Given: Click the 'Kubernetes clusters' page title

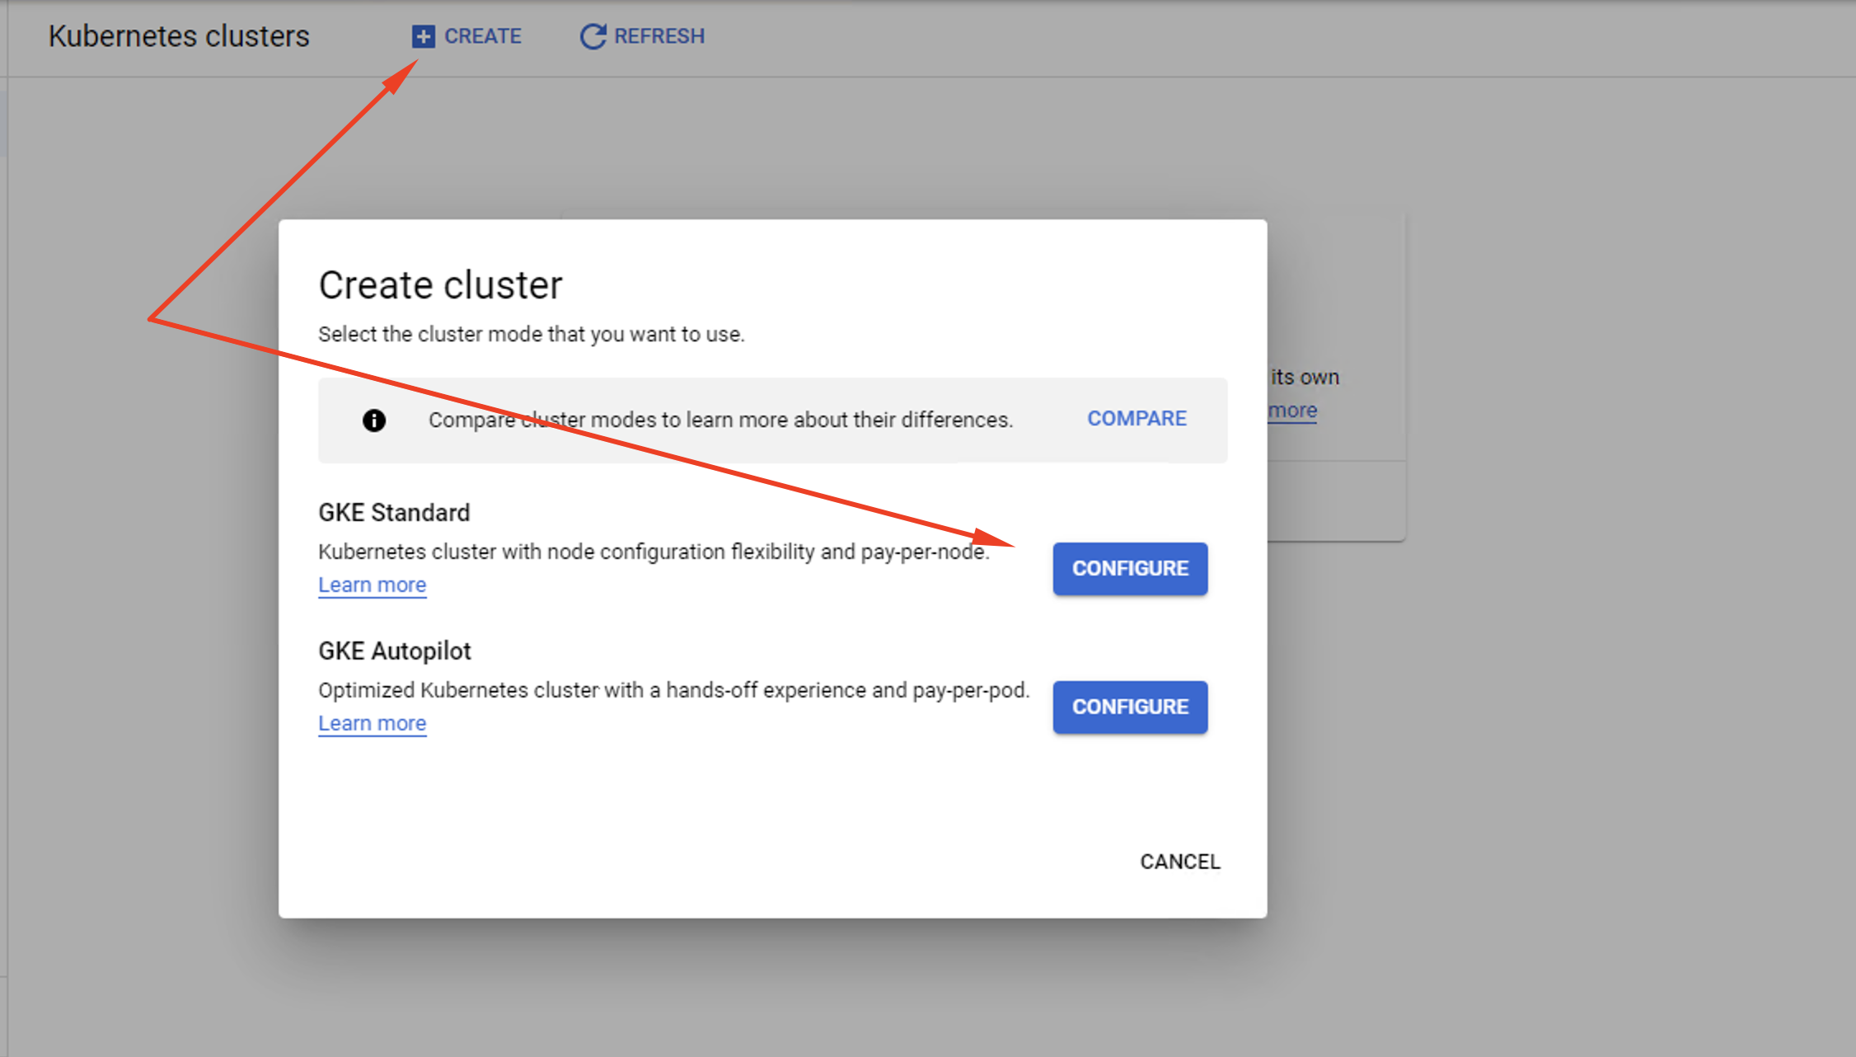Looking at the screenshot, I should pos(179,36).
